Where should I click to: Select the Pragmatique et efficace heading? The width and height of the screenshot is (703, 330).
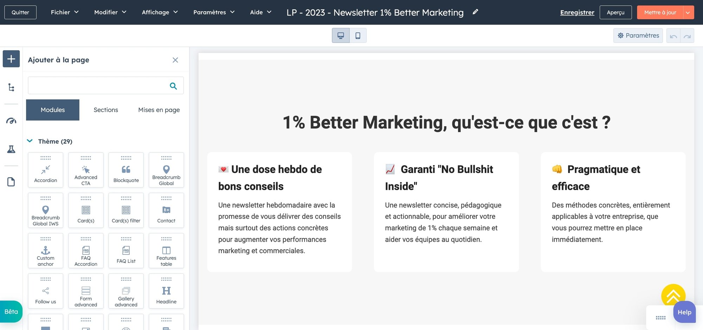(596, 178)
